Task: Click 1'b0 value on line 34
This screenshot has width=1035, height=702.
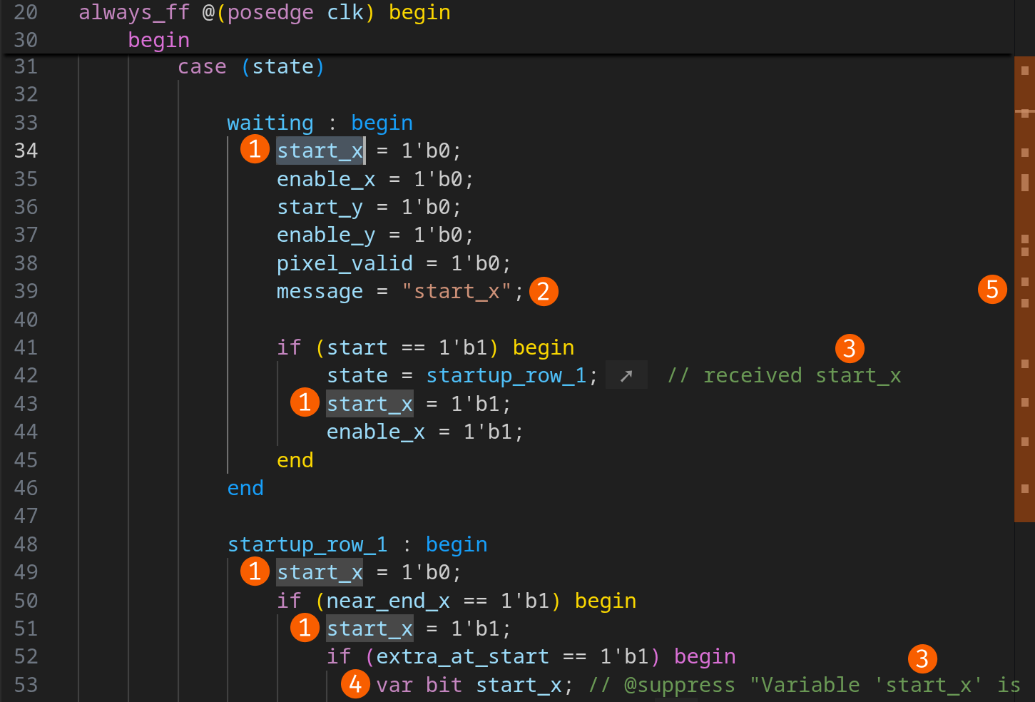Action: [x=425, y=151]
